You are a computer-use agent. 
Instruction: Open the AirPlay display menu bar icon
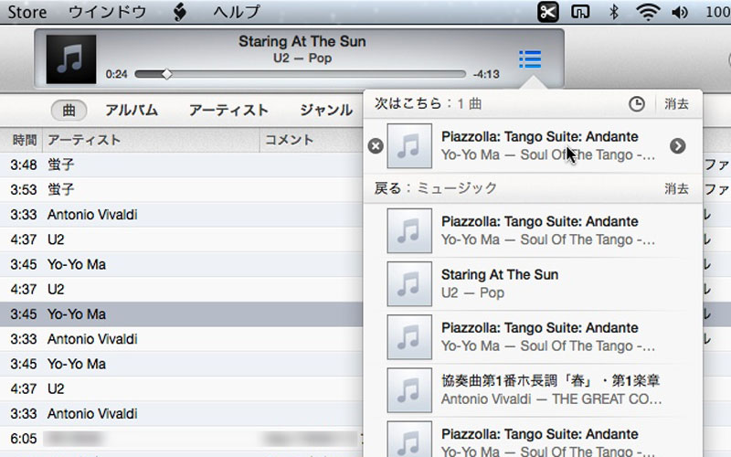(x=580, y=12)
